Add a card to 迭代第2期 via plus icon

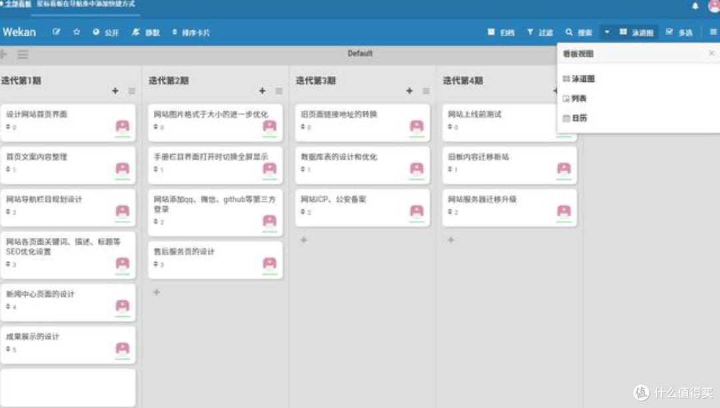(x=262, y=91)
